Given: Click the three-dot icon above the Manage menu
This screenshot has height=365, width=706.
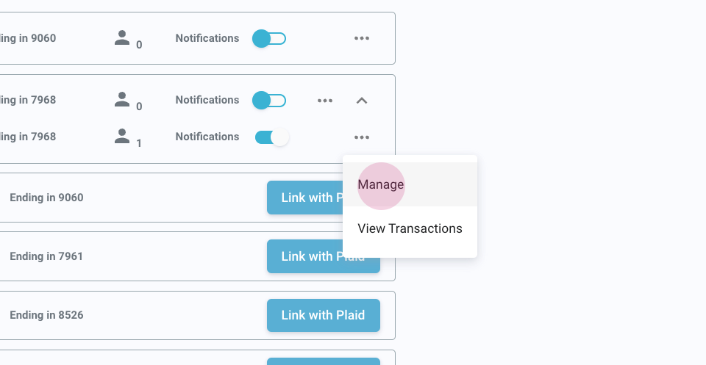Looking at the screenshot, I should click(x=361, y=137).
